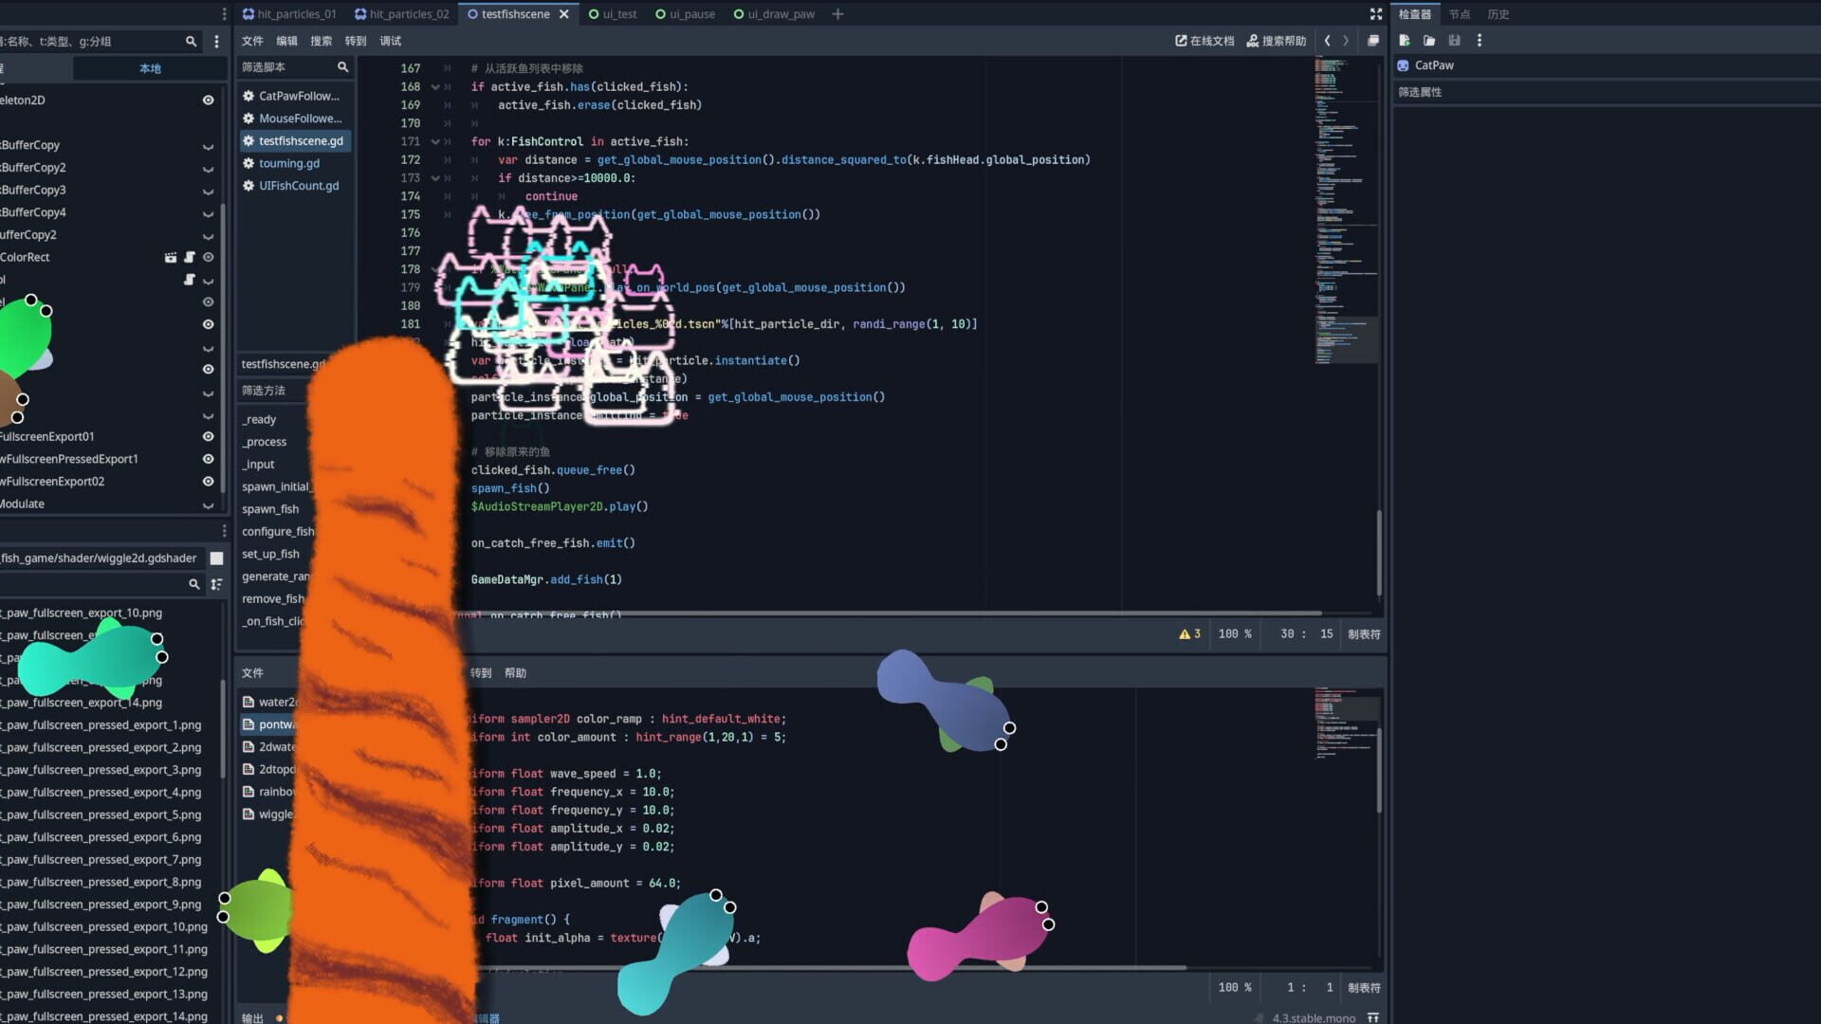The image size is (1821, 1024).
Task: Toggle distraction-free mode with the expand arrows icon
Action: [1376, 13]
